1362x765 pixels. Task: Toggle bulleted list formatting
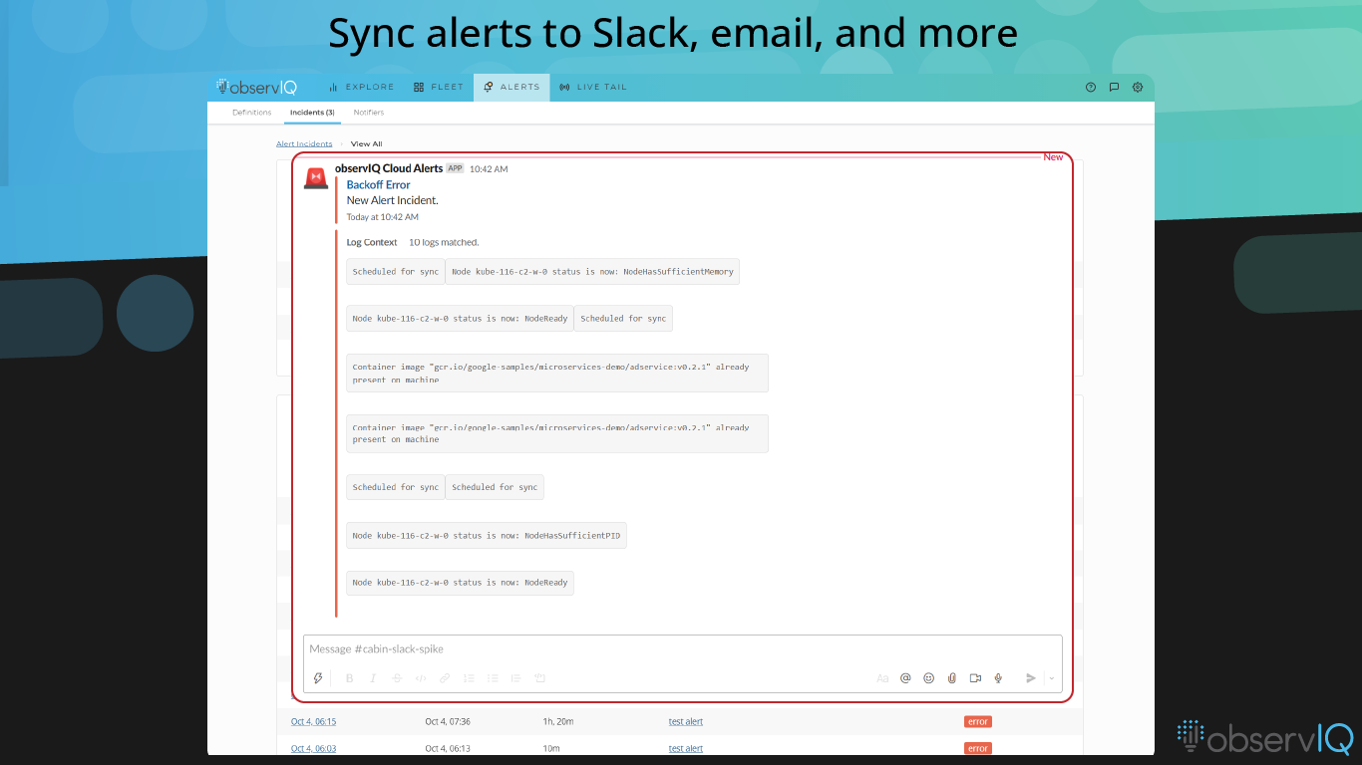pos(493,678)
